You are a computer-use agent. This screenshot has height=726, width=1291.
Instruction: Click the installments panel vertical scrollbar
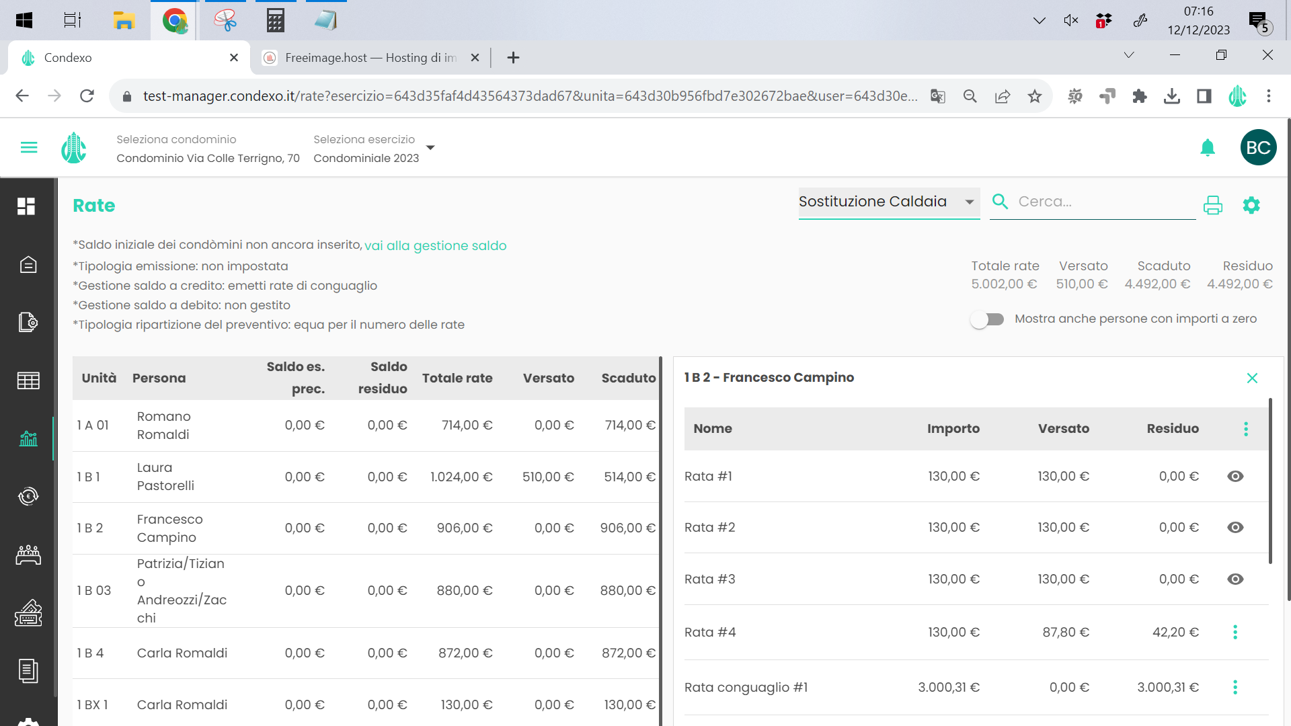pos(1270,481)
